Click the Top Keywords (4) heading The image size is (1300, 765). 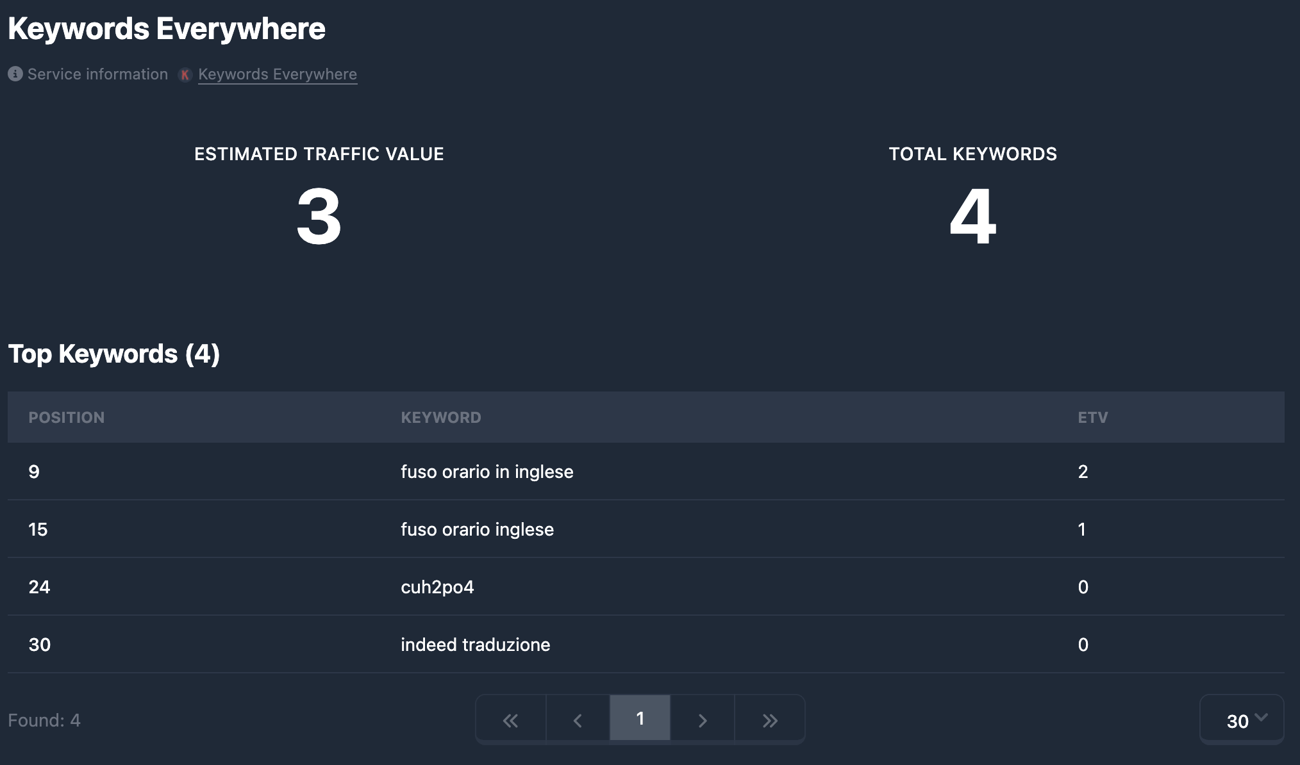click(x=113, y=353)
